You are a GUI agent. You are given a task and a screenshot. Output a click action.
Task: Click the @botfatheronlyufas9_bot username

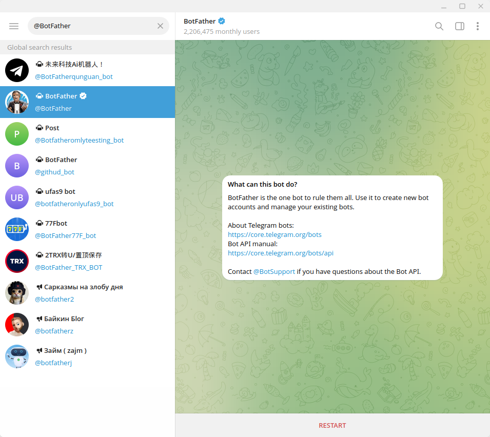[74, 204]
